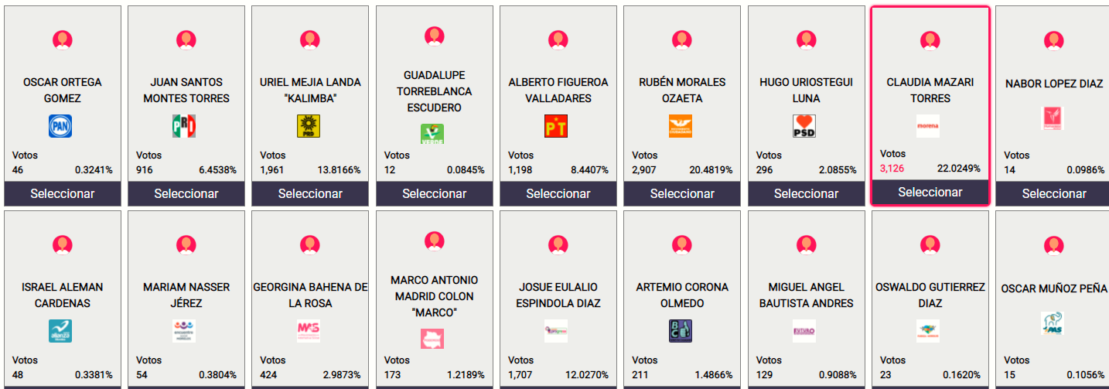Click the PAN party logo
Image resolution: width=1109 pixels, height=389 pixels.
click(x=60, y=126)
